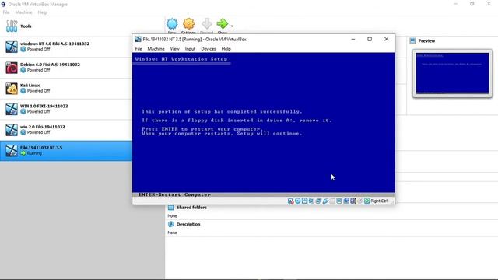The image size is (498, 280).
Task: Click inside the blue NT Setup screen
Action: [x=264, y=123]
